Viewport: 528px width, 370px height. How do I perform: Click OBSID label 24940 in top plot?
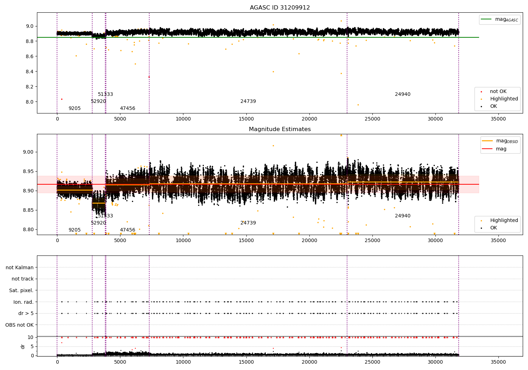click(x=403, y=94)
